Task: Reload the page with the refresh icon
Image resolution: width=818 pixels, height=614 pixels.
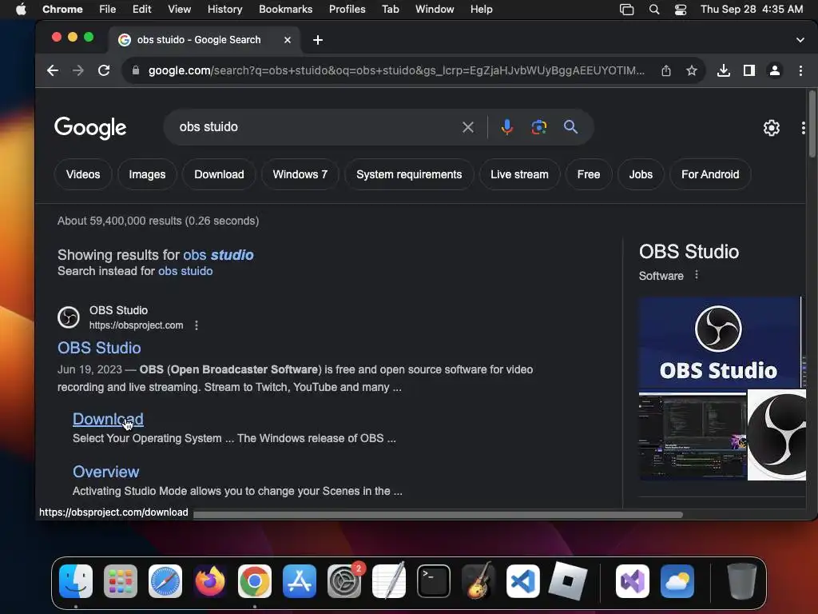Action: (104, 70)
